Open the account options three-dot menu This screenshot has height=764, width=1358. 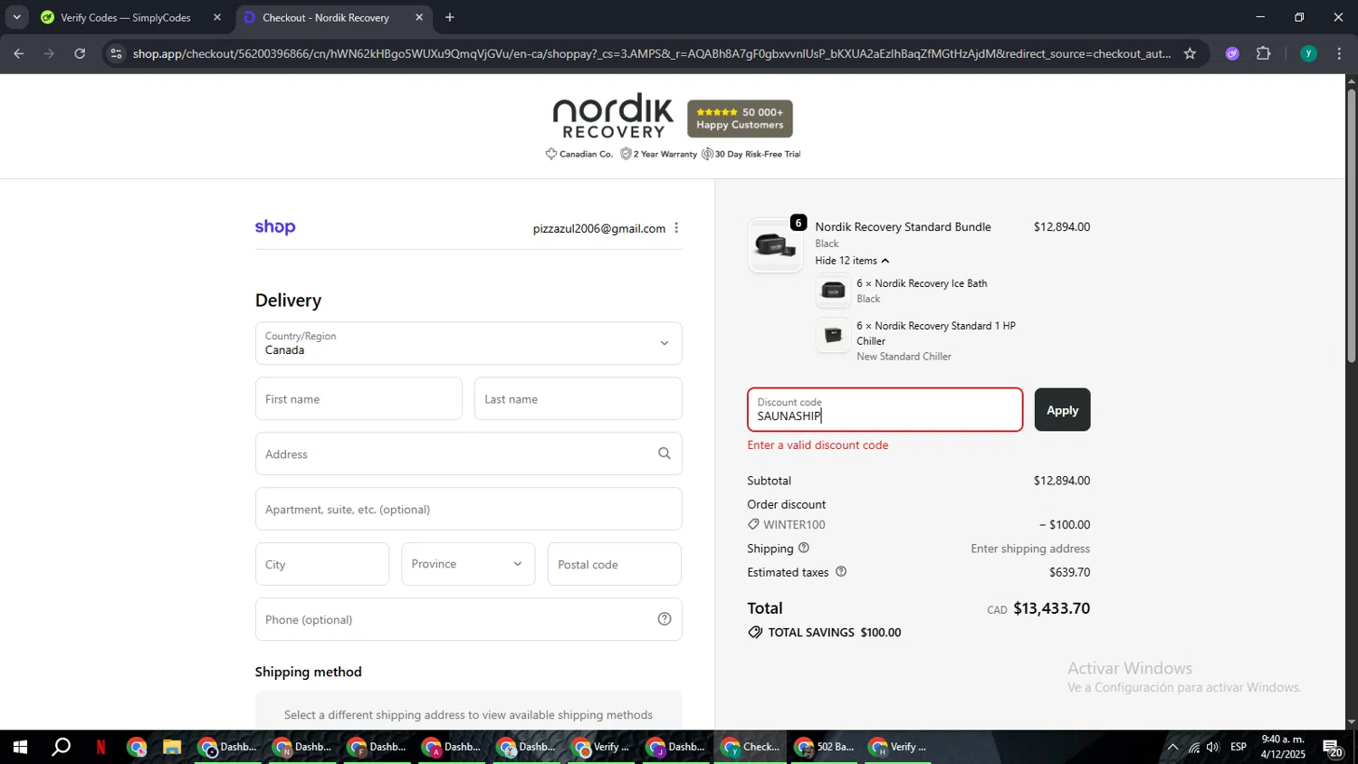coord(676,228)
